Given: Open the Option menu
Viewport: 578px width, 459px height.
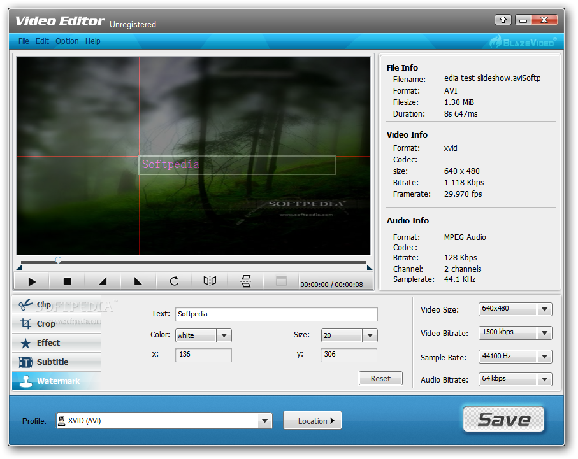Looking at the screenshot, I should pos(67,41).
